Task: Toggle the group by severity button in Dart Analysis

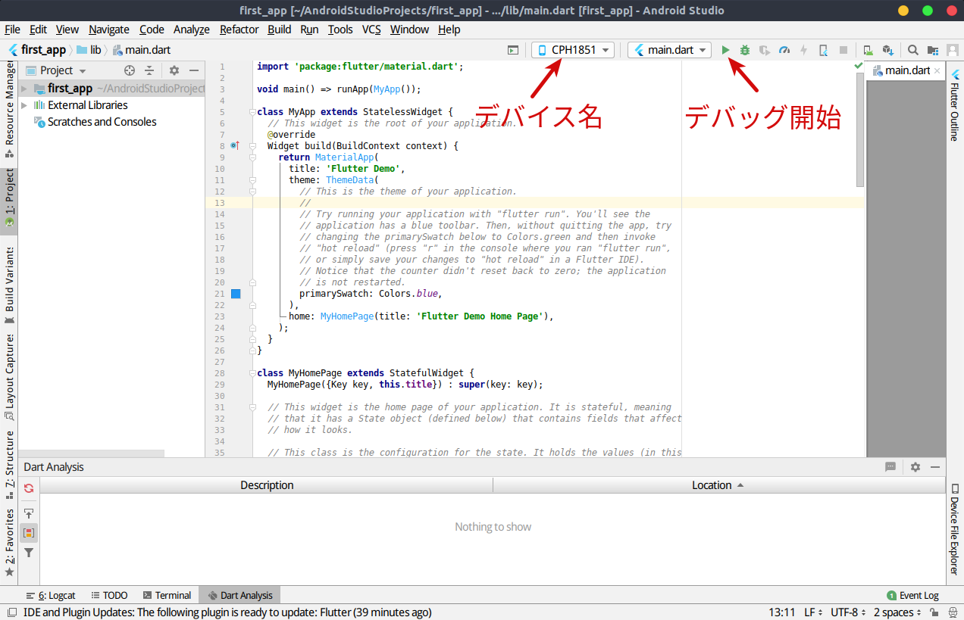Action: 29,533
